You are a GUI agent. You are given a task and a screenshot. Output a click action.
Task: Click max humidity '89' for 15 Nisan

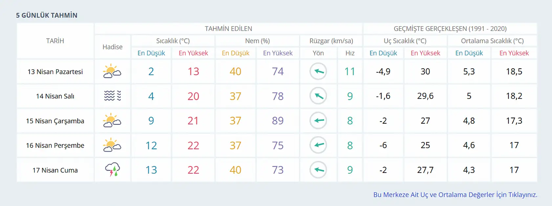(278, 120)
